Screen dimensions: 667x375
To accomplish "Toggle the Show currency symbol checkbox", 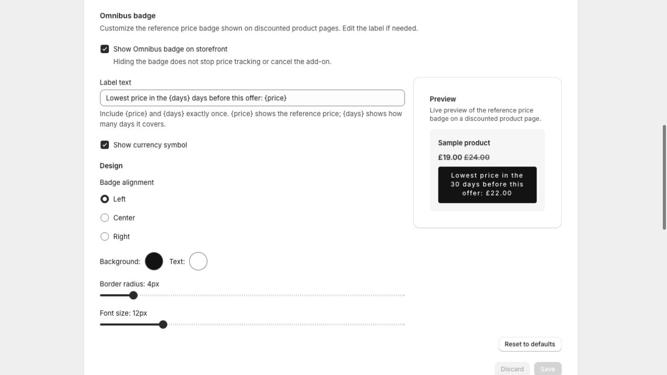I will pos(105,145).
